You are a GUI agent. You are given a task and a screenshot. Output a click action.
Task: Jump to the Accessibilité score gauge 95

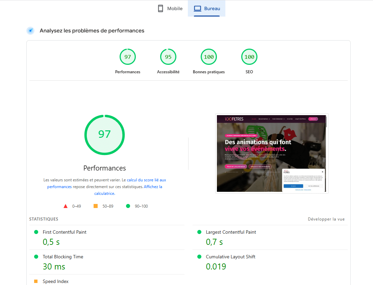click(x=168, y=57)
